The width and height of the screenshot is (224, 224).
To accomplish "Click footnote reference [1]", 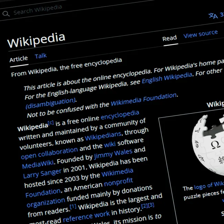I will click(73, 206).
